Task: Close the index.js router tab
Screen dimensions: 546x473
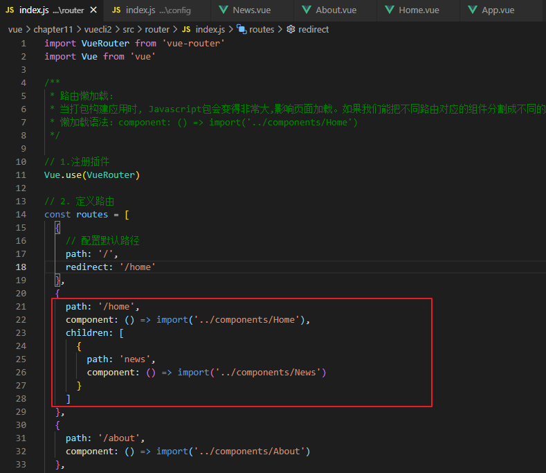Action: pyautogui.click(x=93, y=10)
